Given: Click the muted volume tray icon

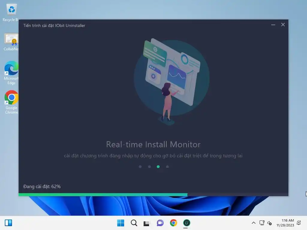Looking at the screenshot, I should pyautogui.click(x=270, y=223).
